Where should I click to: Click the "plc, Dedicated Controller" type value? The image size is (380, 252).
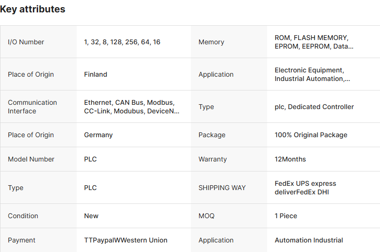coord(314,107)
